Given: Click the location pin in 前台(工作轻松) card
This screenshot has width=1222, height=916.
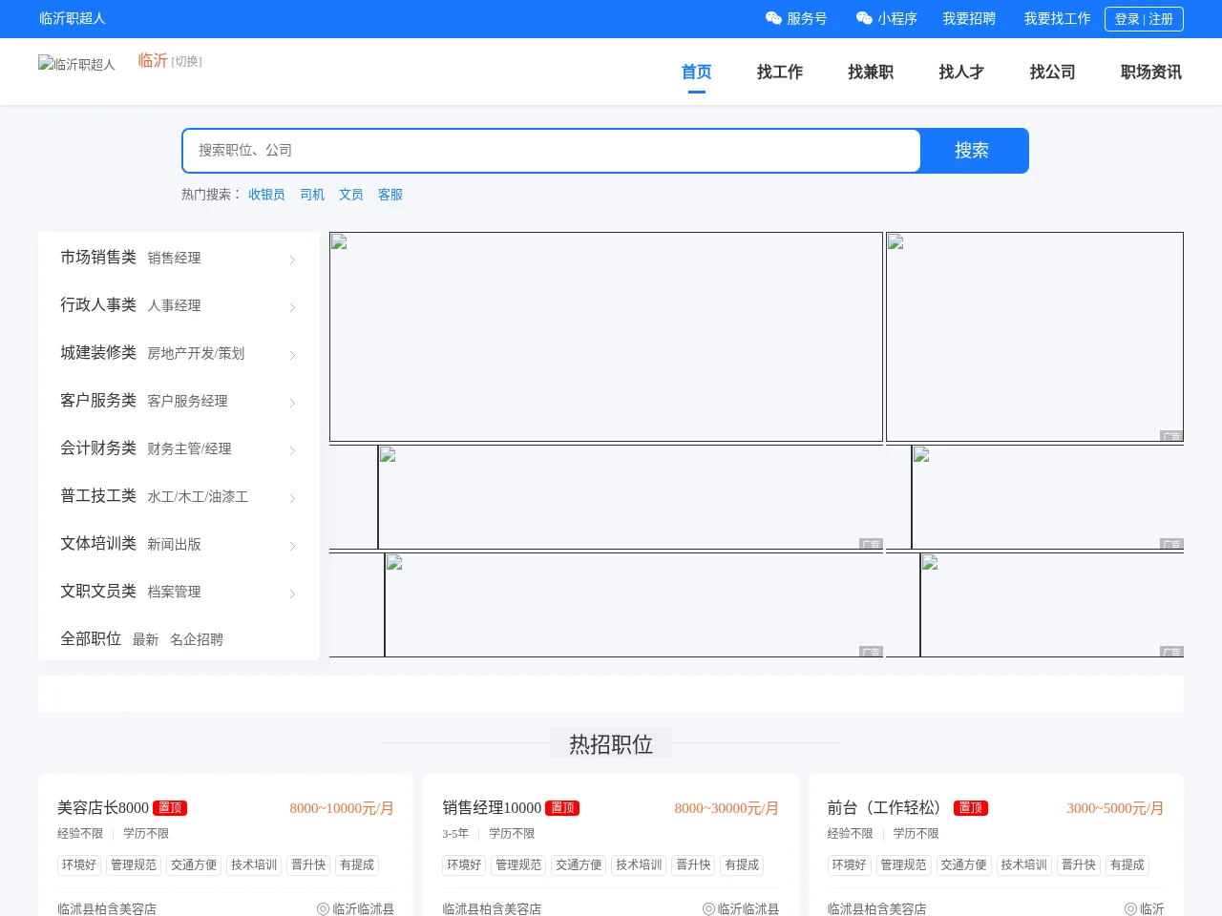Looking at the screenshot, I should (x=1130, y=909).
